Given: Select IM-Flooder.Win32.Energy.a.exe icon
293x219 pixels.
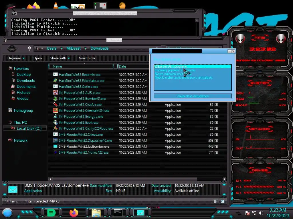Looking at the screenshot, I should [55, 116].
